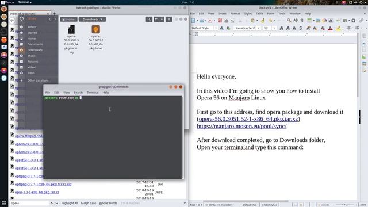Image resolution: width=368 pixels, height=207 pixels.
Task: Toggle icon view button in file manager
Action: click(156, 19)
